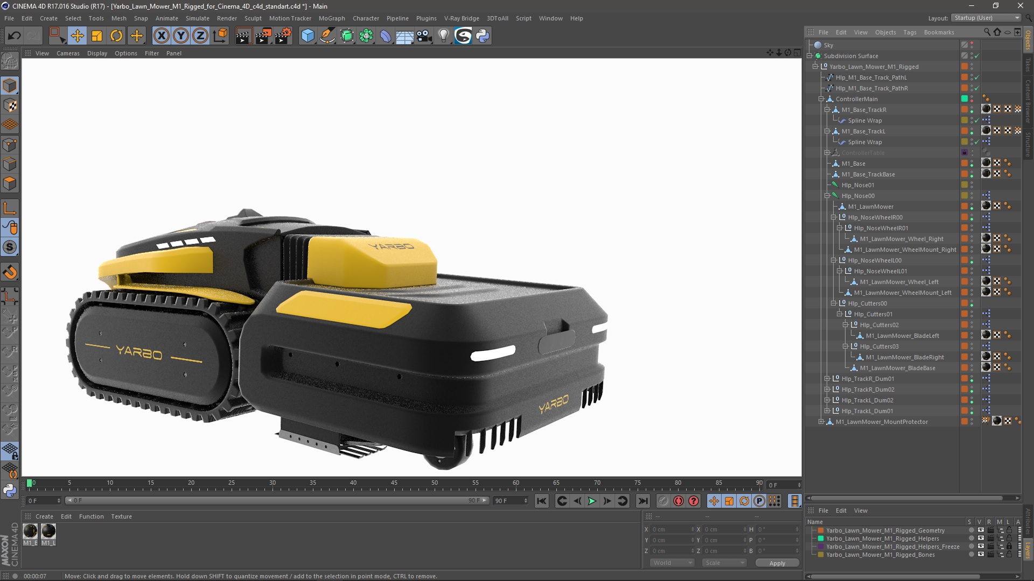Play animation forward
The width and height of the screenshot is (1034, 581).
(x=592, y=501)
